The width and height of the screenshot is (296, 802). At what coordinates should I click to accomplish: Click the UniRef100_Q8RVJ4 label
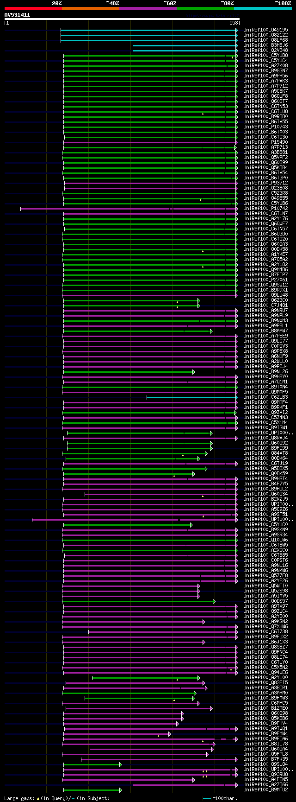pyautogui.click(x=265, y=438)
